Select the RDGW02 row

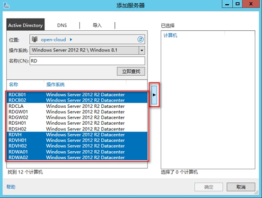pyautogui.click(x=77, y=117)
